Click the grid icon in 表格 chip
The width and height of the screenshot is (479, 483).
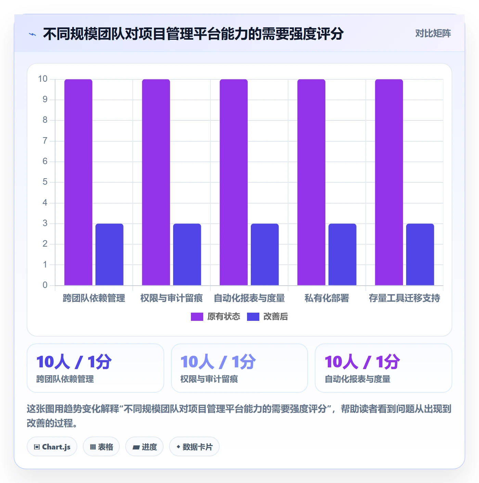point(93,447)
